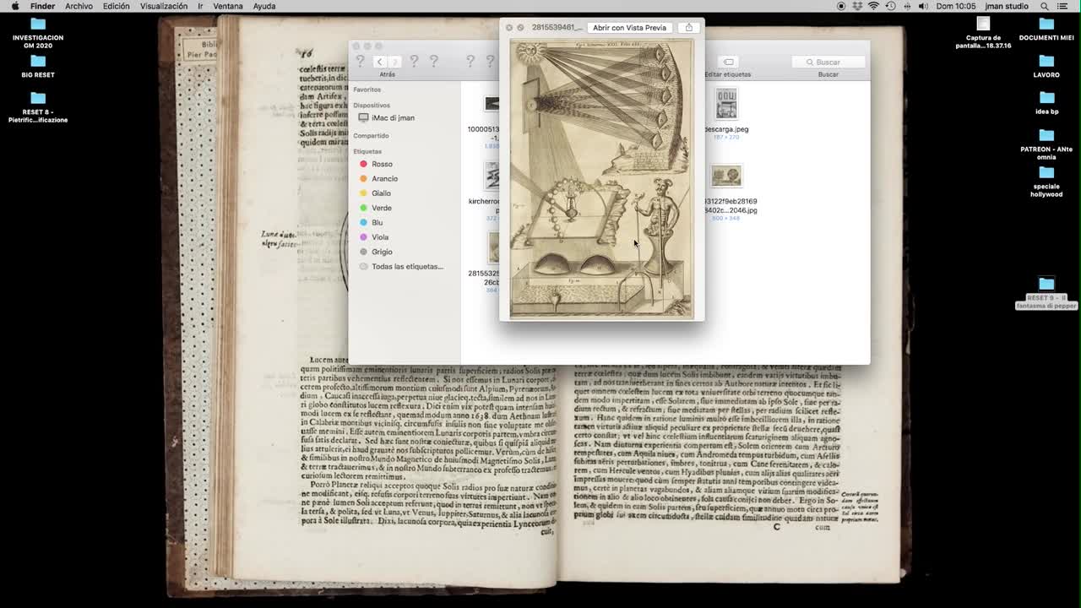Open the Visualización menu

164,6
